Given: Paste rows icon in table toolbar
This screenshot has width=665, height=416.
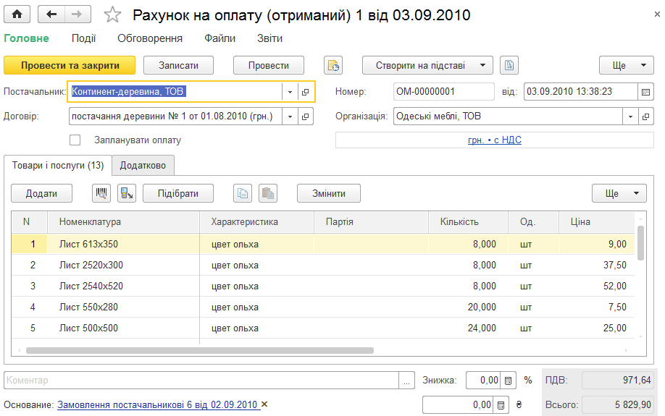Looking at the screenshot, I should pyautogui.click(x=268, y=194).
